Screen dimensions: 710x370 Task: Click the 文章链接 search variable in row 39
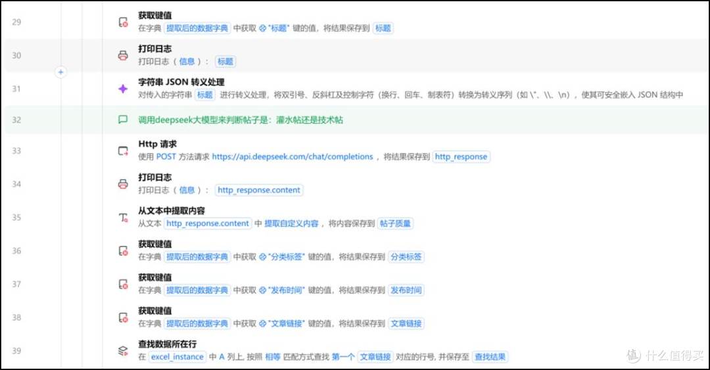click(375, 357)
